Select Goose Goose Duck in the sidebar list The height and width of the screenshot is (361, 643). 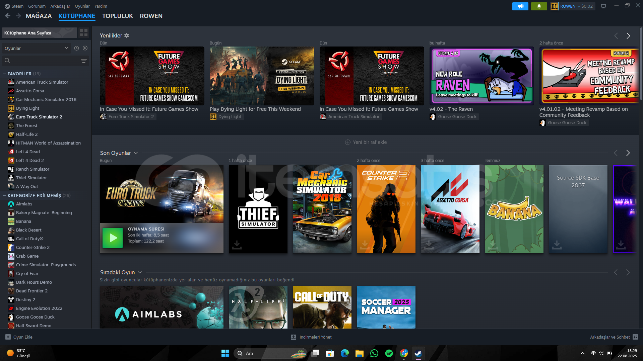pyautogui.click(x=35, y=317)
